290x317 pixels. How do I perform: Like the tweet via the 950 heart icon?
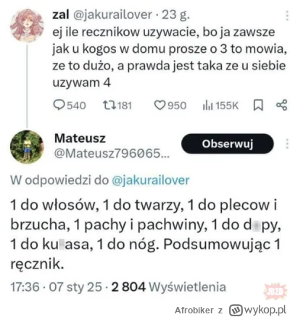click(159, 106)
